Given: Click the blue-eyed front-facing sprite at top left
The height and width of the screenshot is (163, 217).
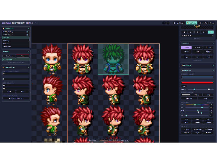Looking at the screenshot, I should point(52,59).
